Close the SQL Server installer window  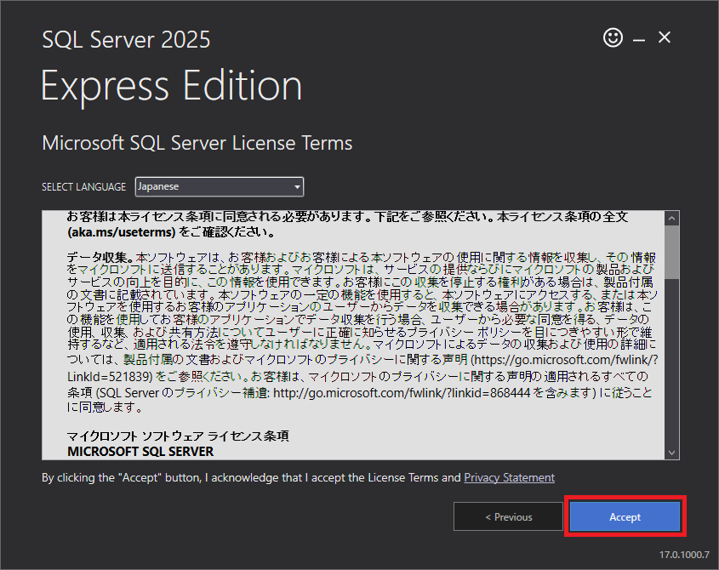pyautogui.click(x=665, y=37)
